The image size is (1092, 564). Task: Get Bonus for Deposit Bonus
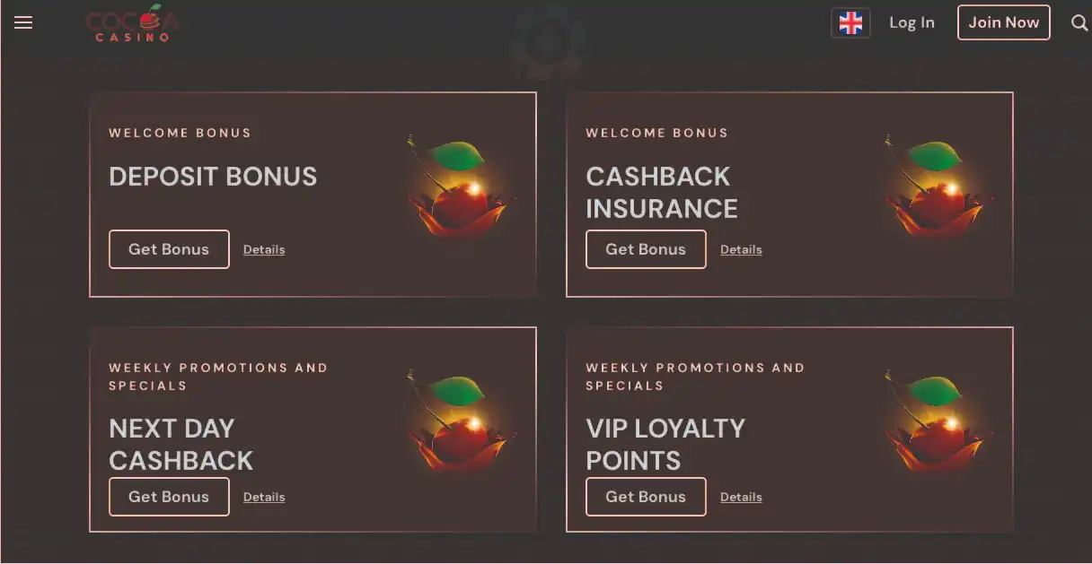(169, 249)
